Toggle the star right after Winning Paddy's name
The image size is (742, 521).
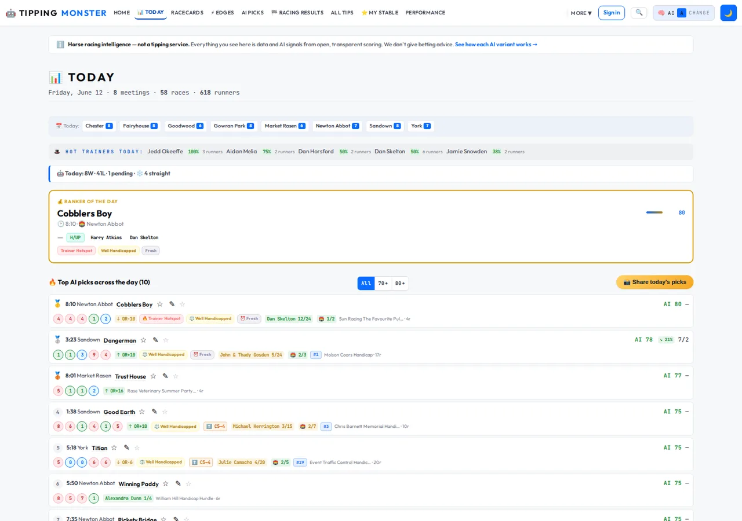(166, 483)
